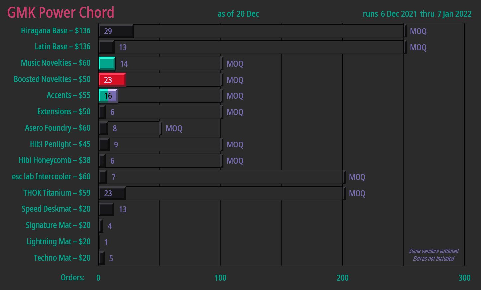Select the teal-purple Accents bar showing 16
This screenshot has height=290, width=481.
click(x=108, y=96)
